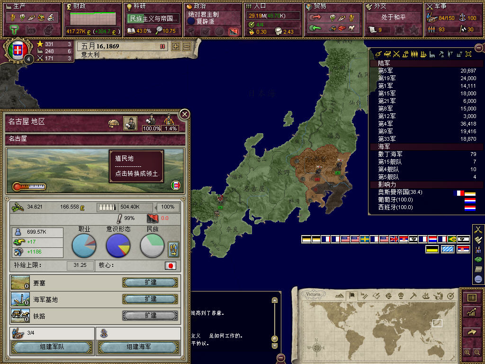
Task: Click the 组建海军 build navy button
Action: tap(139, 347)
